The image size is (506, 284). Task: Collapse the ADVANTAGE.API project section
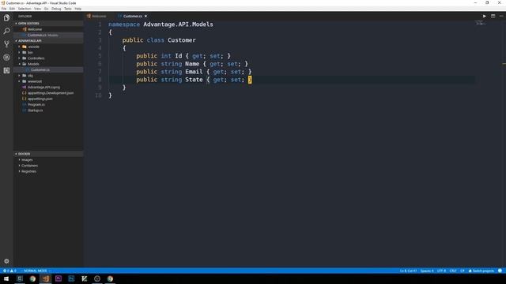coord(48,41)
